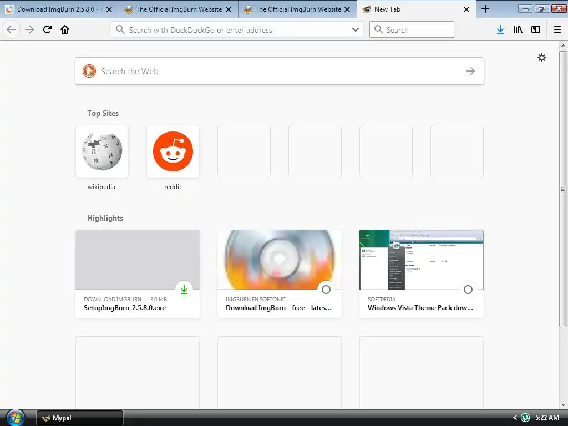Screen dimensions: 568x426
Task: Close the third tab, The Official ImgBurn Website
Action: pyautogui.click(x=347, y=9)
